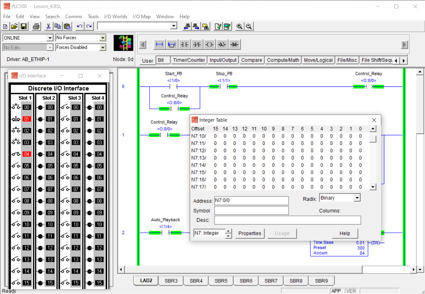Open the Radix Binary dropdown
This screenshot has width=425, height=294.
click(357, 198)
